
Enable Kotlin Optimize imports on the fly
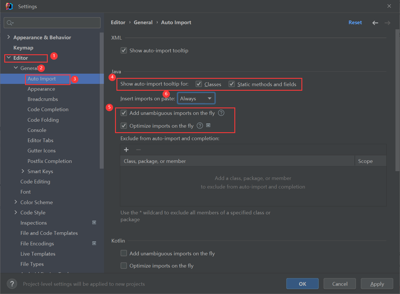click(124, 266)
